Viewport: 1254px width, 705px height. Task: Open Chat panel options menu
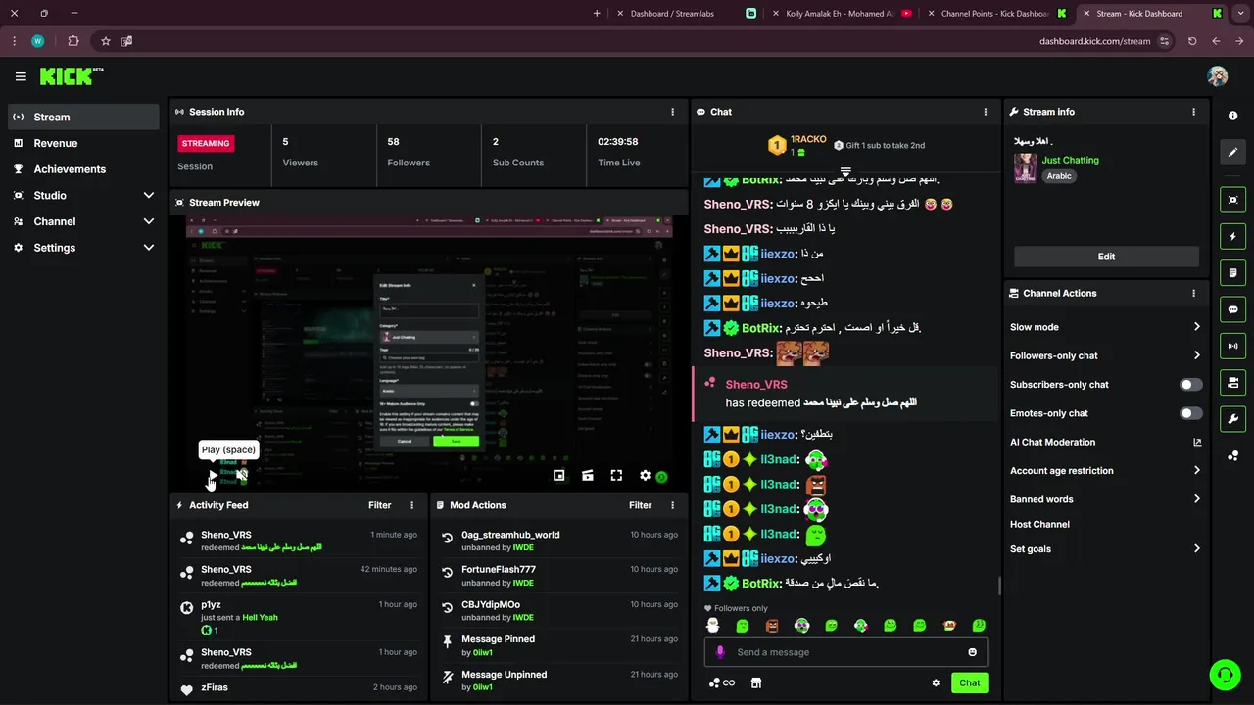(x=985, y=112)
